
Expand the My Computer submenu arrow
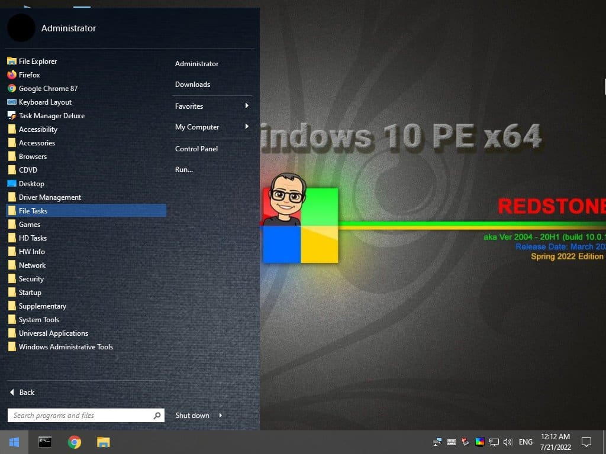pos(247,127)
